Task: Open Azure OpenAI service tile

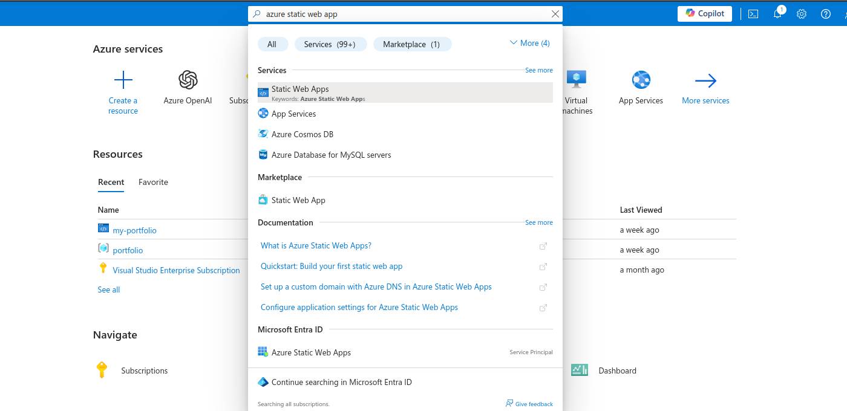Action: (x=188, y=88)
